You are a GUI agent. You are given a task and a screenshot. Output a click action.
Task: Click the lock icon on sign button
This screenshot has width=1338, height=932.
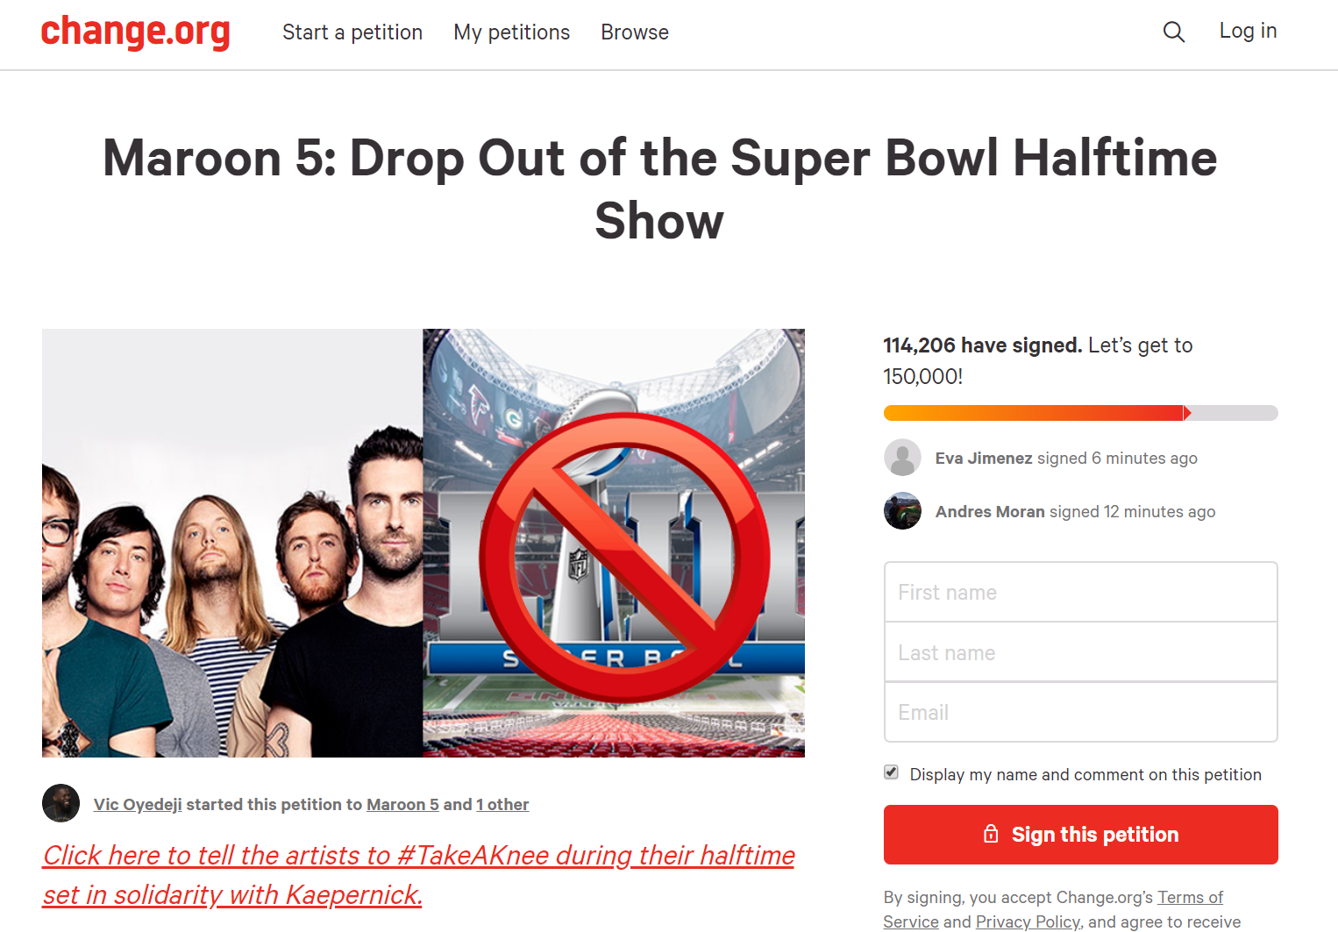(991, 834)
